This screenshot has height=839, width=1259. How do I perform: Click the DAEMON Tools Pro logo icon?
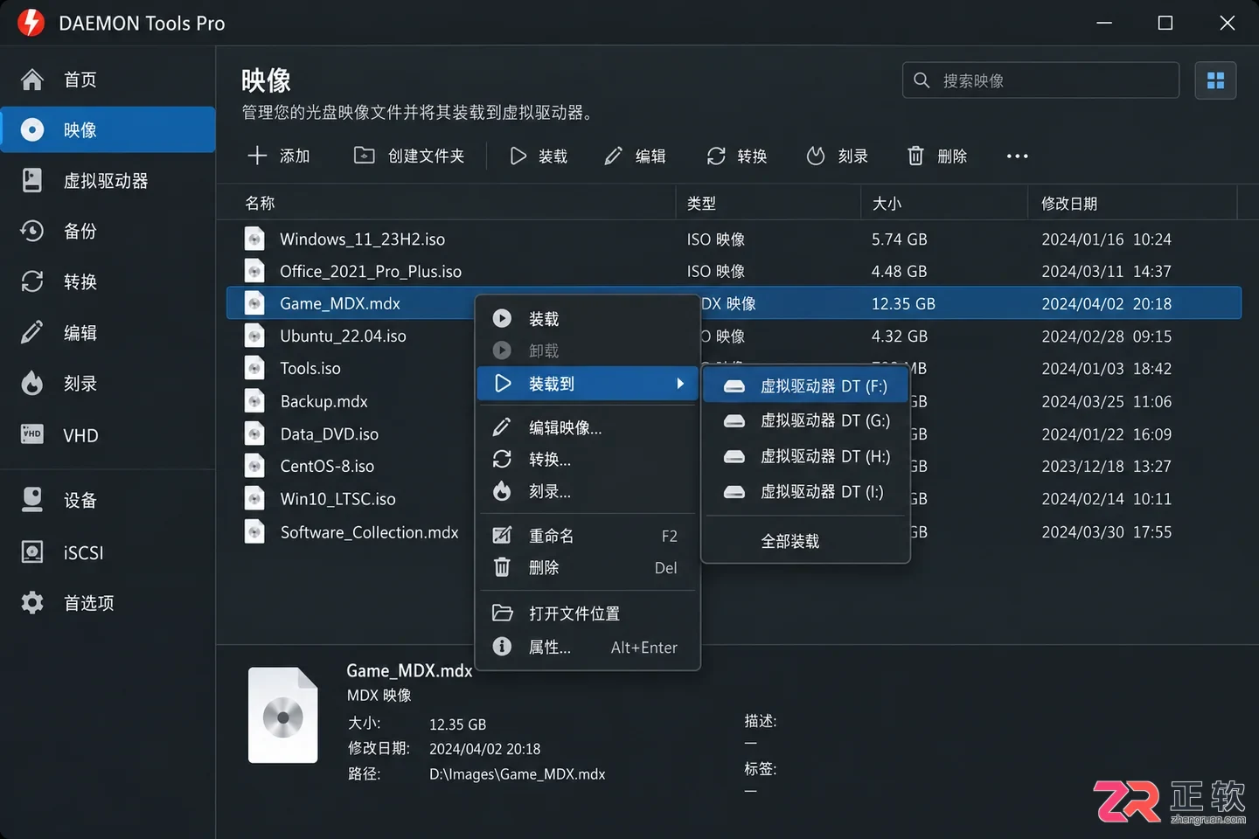tap(31, 23)
